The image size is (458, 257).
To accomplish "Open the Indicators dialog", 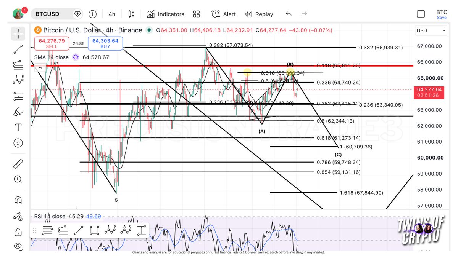I will [165, 14].
